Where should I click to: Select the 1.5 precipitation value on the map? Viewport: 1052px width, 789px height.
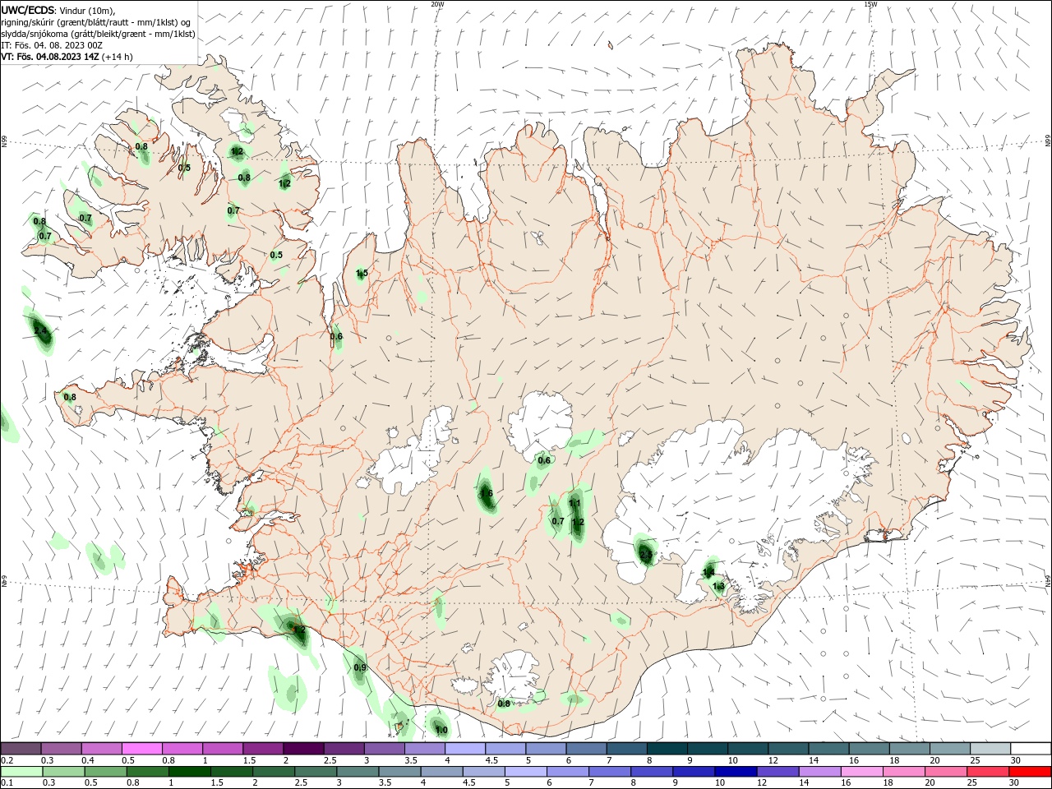click(362, 273)
